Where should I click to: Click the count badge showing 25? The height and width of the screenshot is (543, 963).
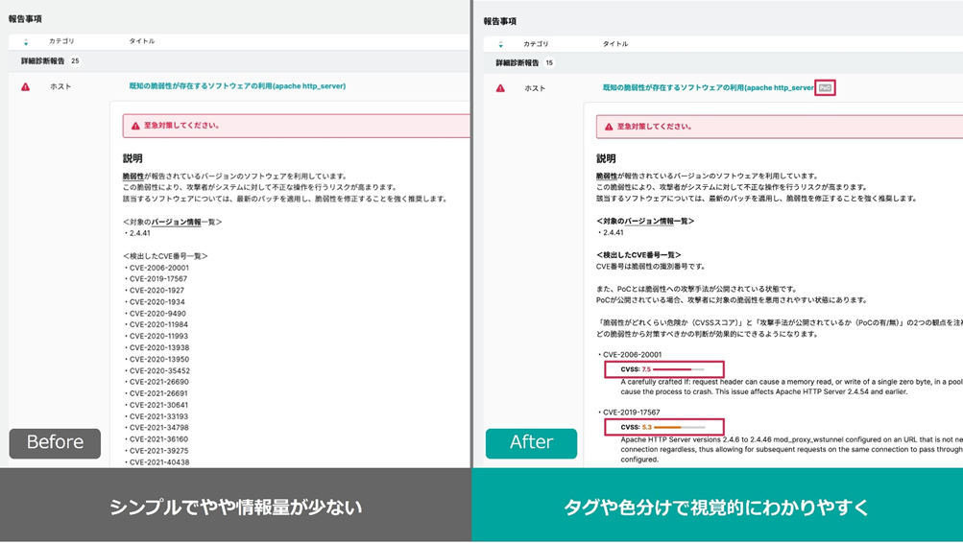[75, 61]
